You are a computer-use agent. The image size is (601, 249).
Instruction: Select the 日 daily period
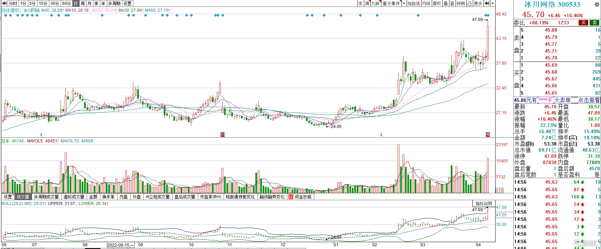(x=76, y=3)
